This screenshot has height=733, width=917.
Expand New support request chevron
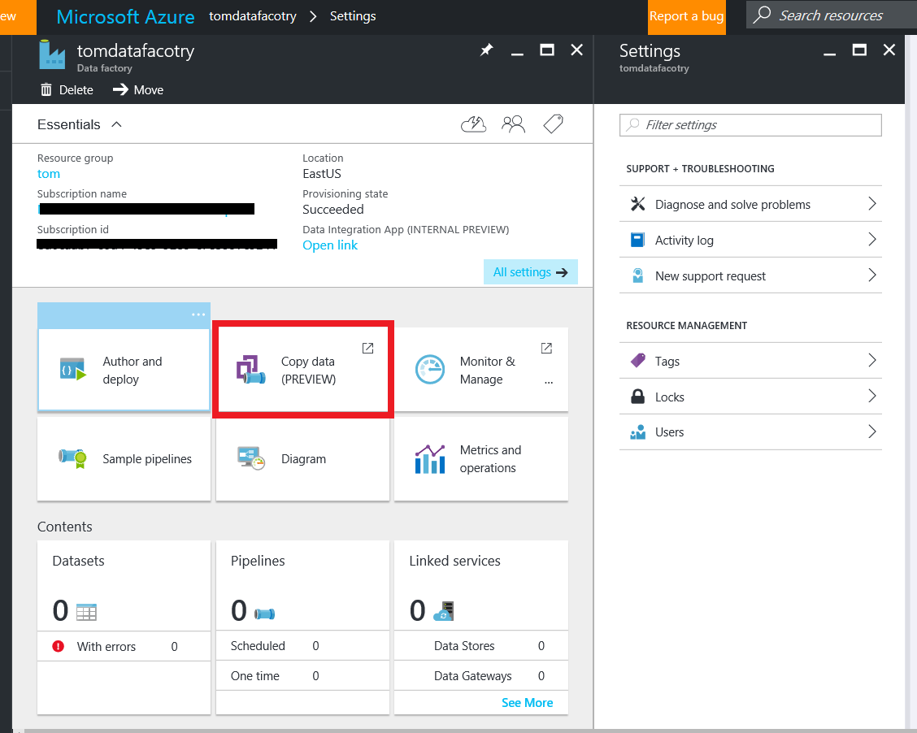click(x=872, y=275)
